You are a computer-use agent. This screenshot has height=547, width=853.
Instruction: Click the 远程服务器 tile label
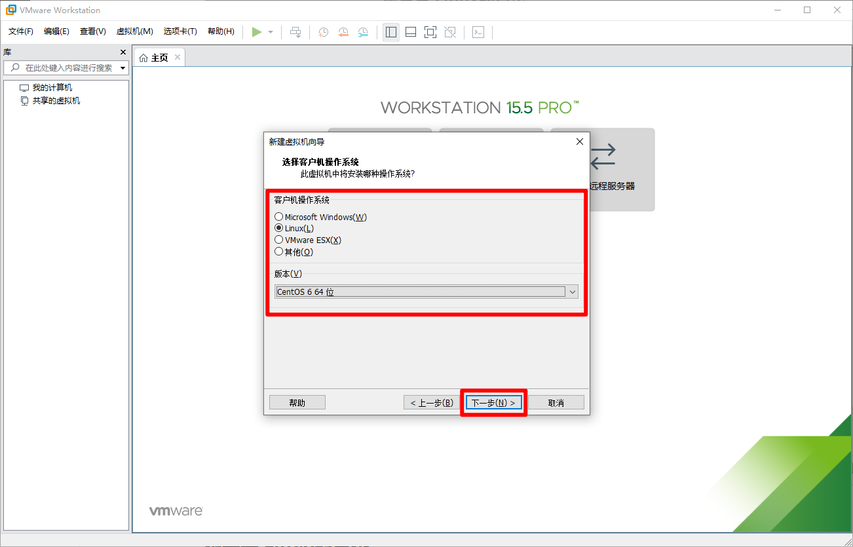613,186
